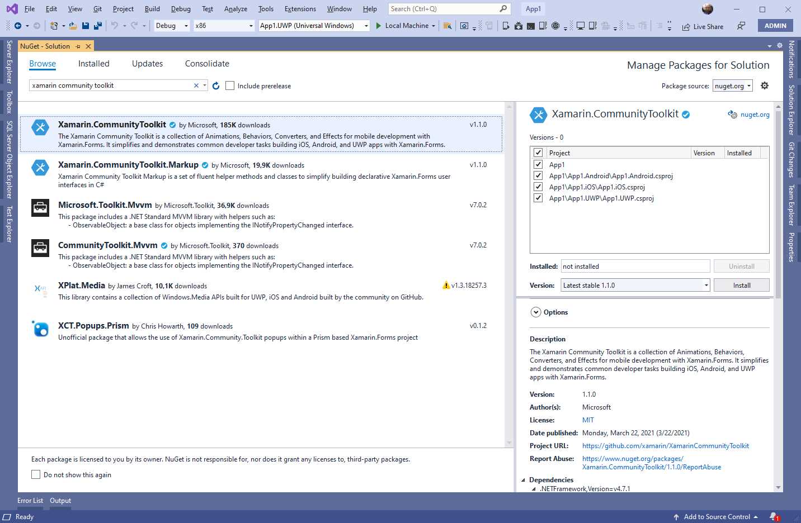801x523 pixels.
Task: Open the Xamarin project URL link
Action: coord(666,445)
